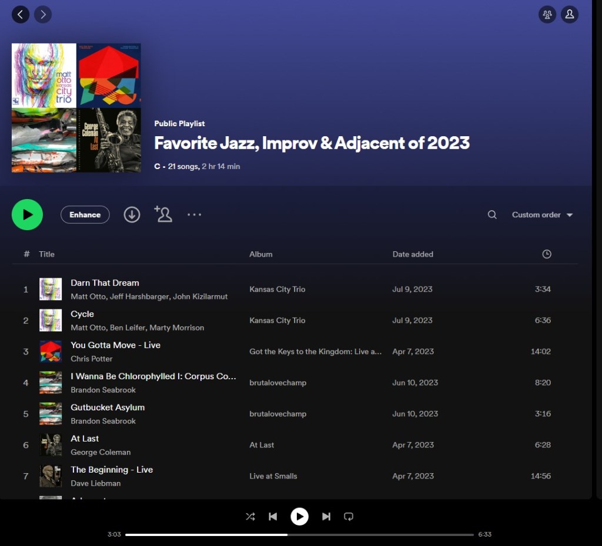602x546 pixels.
Task: Open the Kansas City Trio album link for Cycle
Action: pyautogui.click(x=277, y=321)
